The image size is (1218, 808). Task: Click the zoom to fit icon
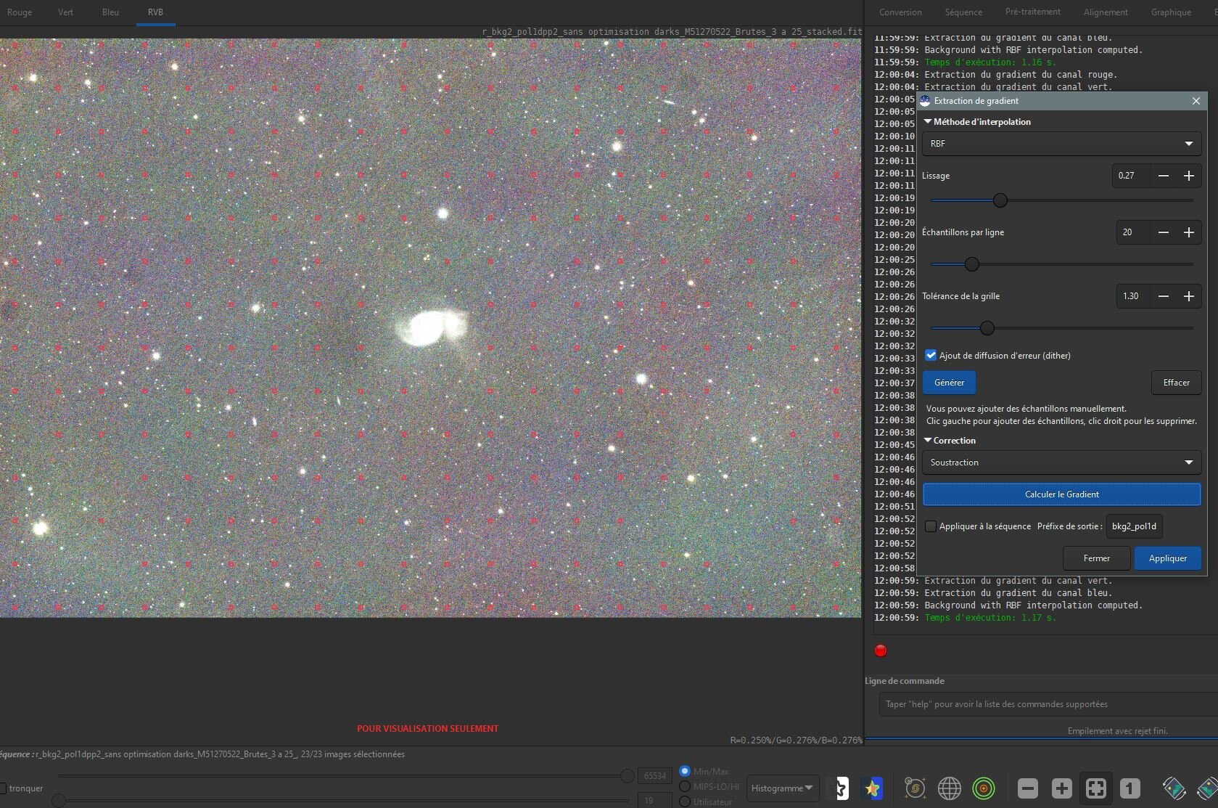coord(1095,788)
